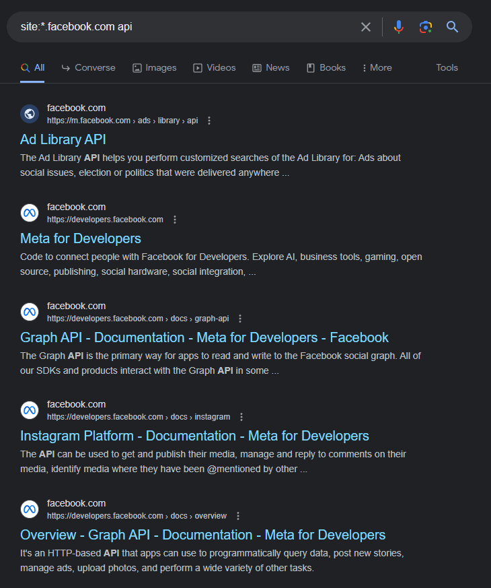491x588 pixels.
Task: Click Meta favicon of Graph API Documentation result
Action: tap(30, 312)
